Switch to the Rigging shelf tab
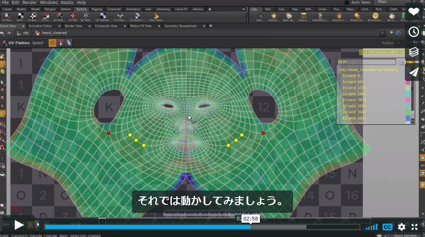 [x=97, y=9]
